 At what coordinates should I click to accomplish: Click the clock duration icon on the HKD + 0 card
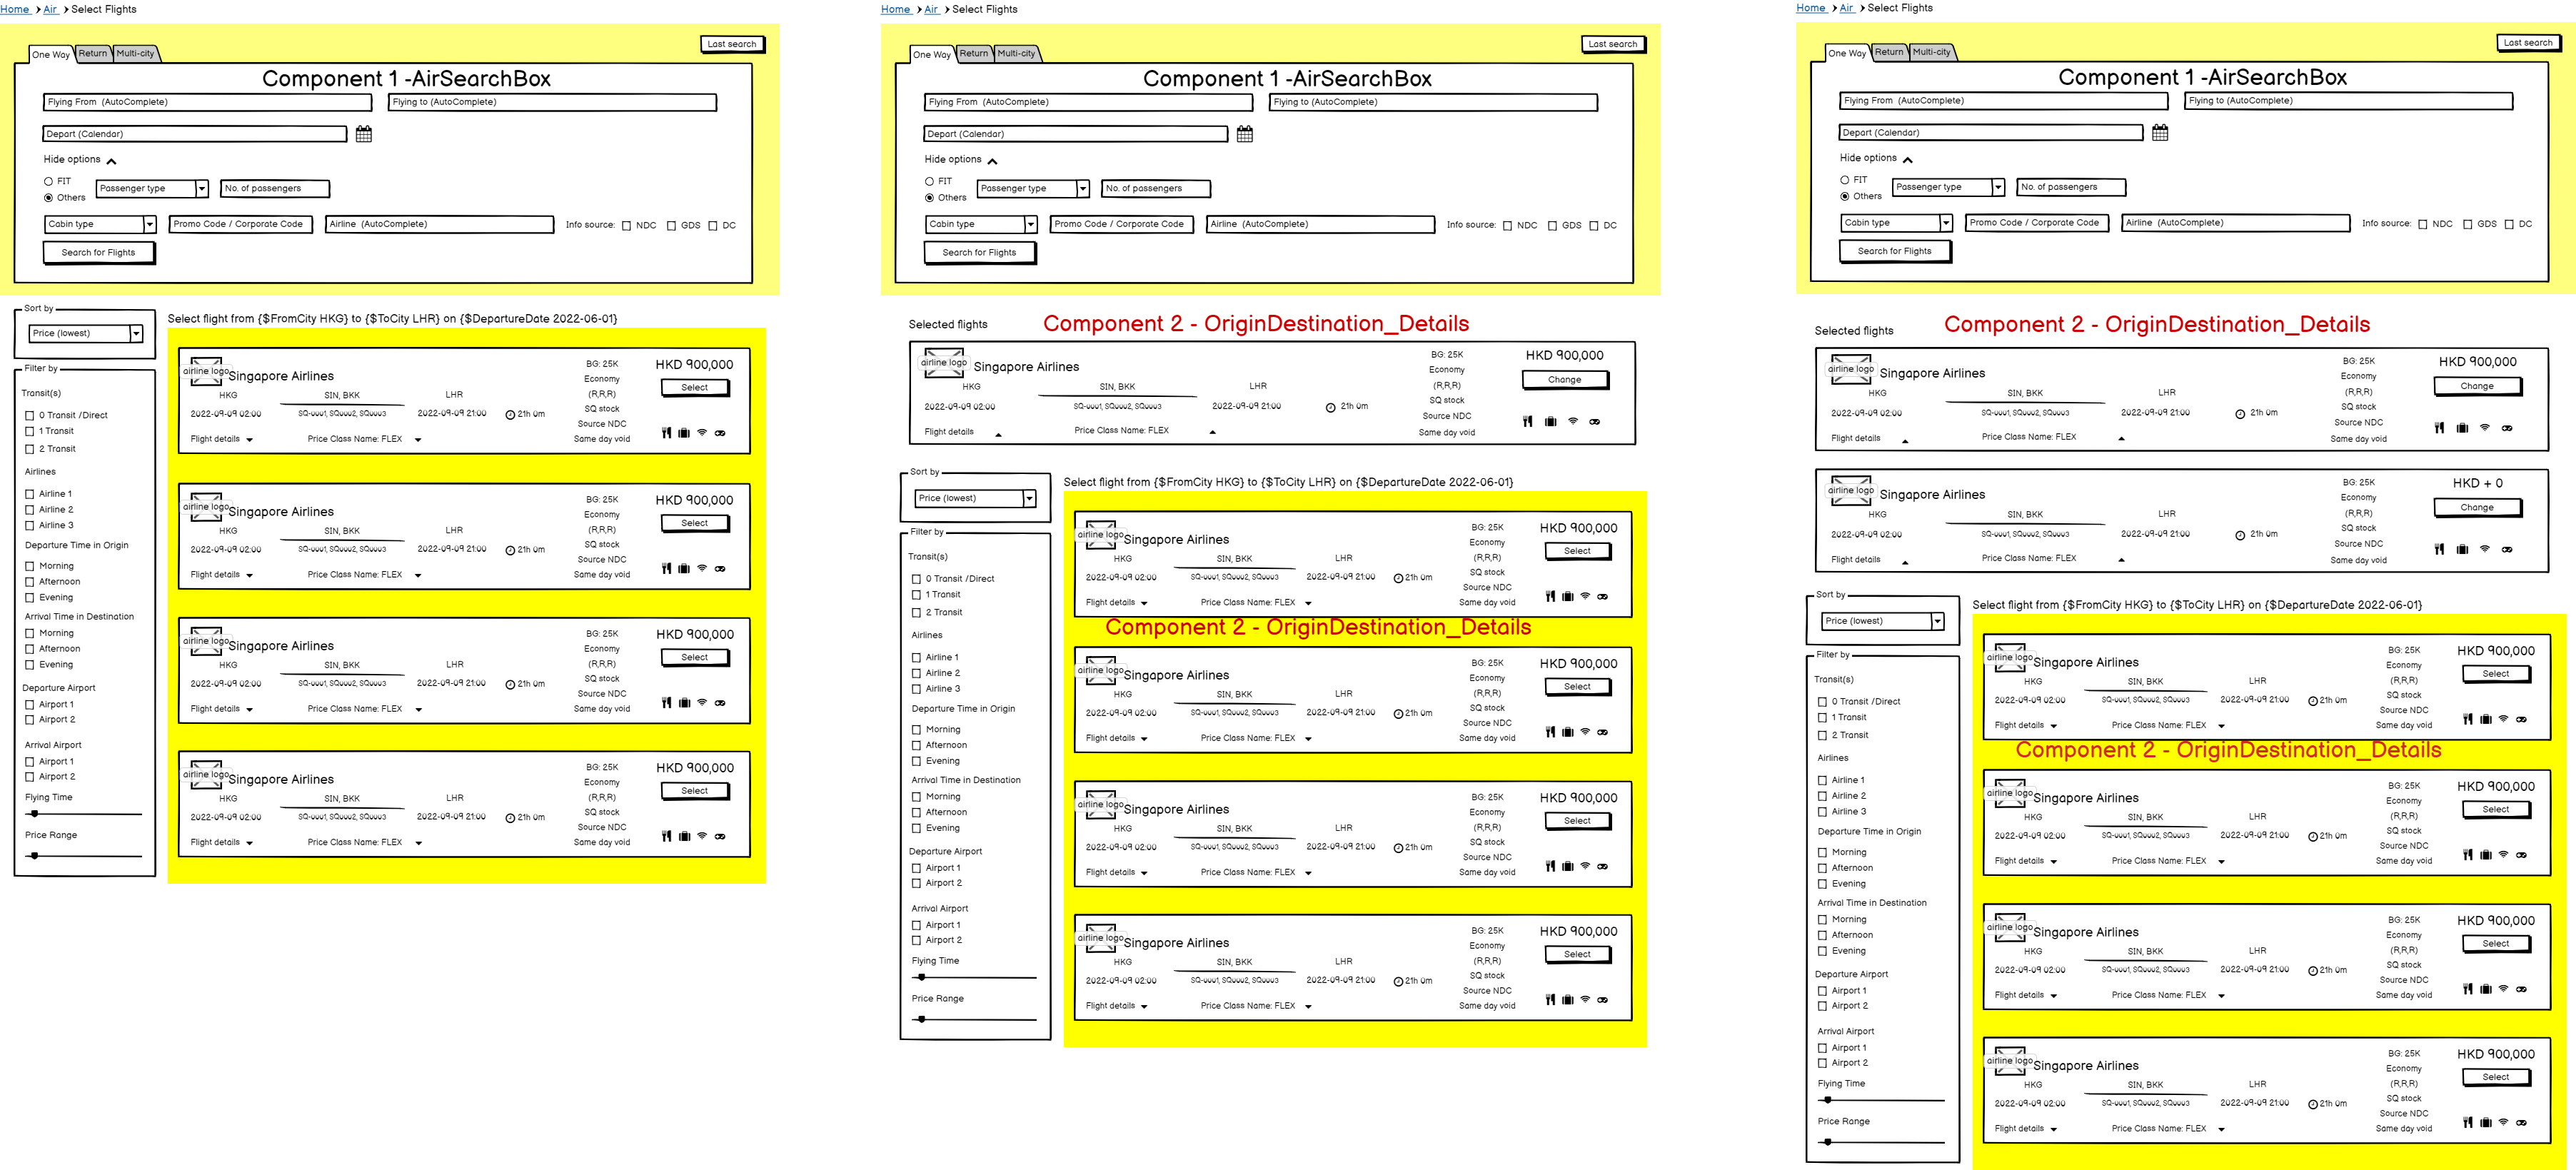click(2240, 535)
